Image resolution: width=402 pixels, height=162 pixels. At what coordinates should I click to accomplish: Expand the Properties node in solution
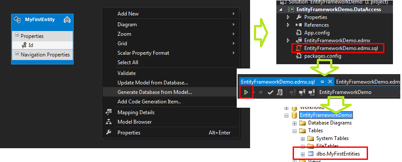pos(288,17)
